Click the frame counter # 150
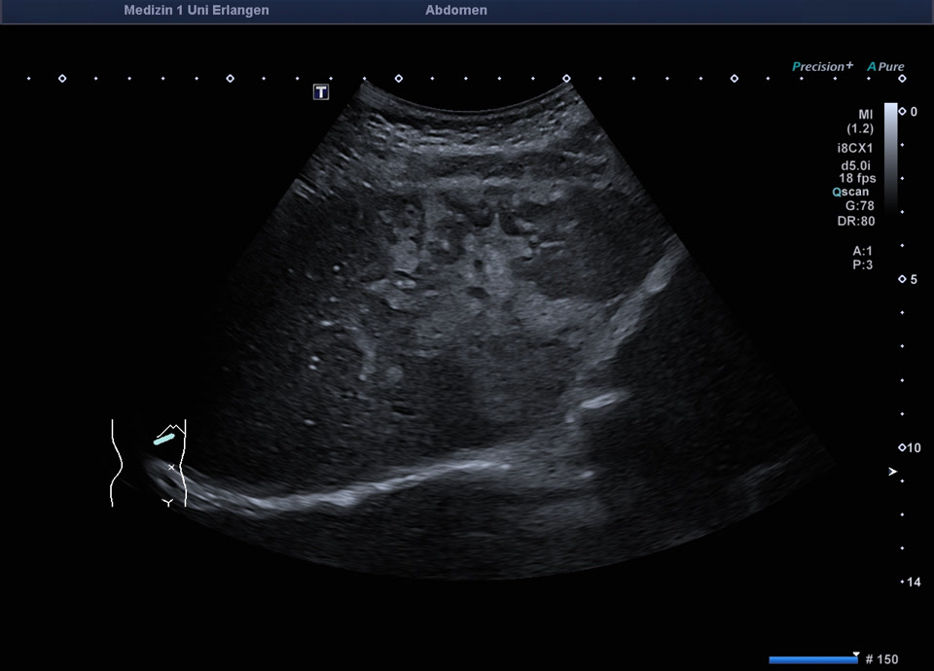Image resolution: width=934 pixels, height=671 pixels. [x=882, y=660]
